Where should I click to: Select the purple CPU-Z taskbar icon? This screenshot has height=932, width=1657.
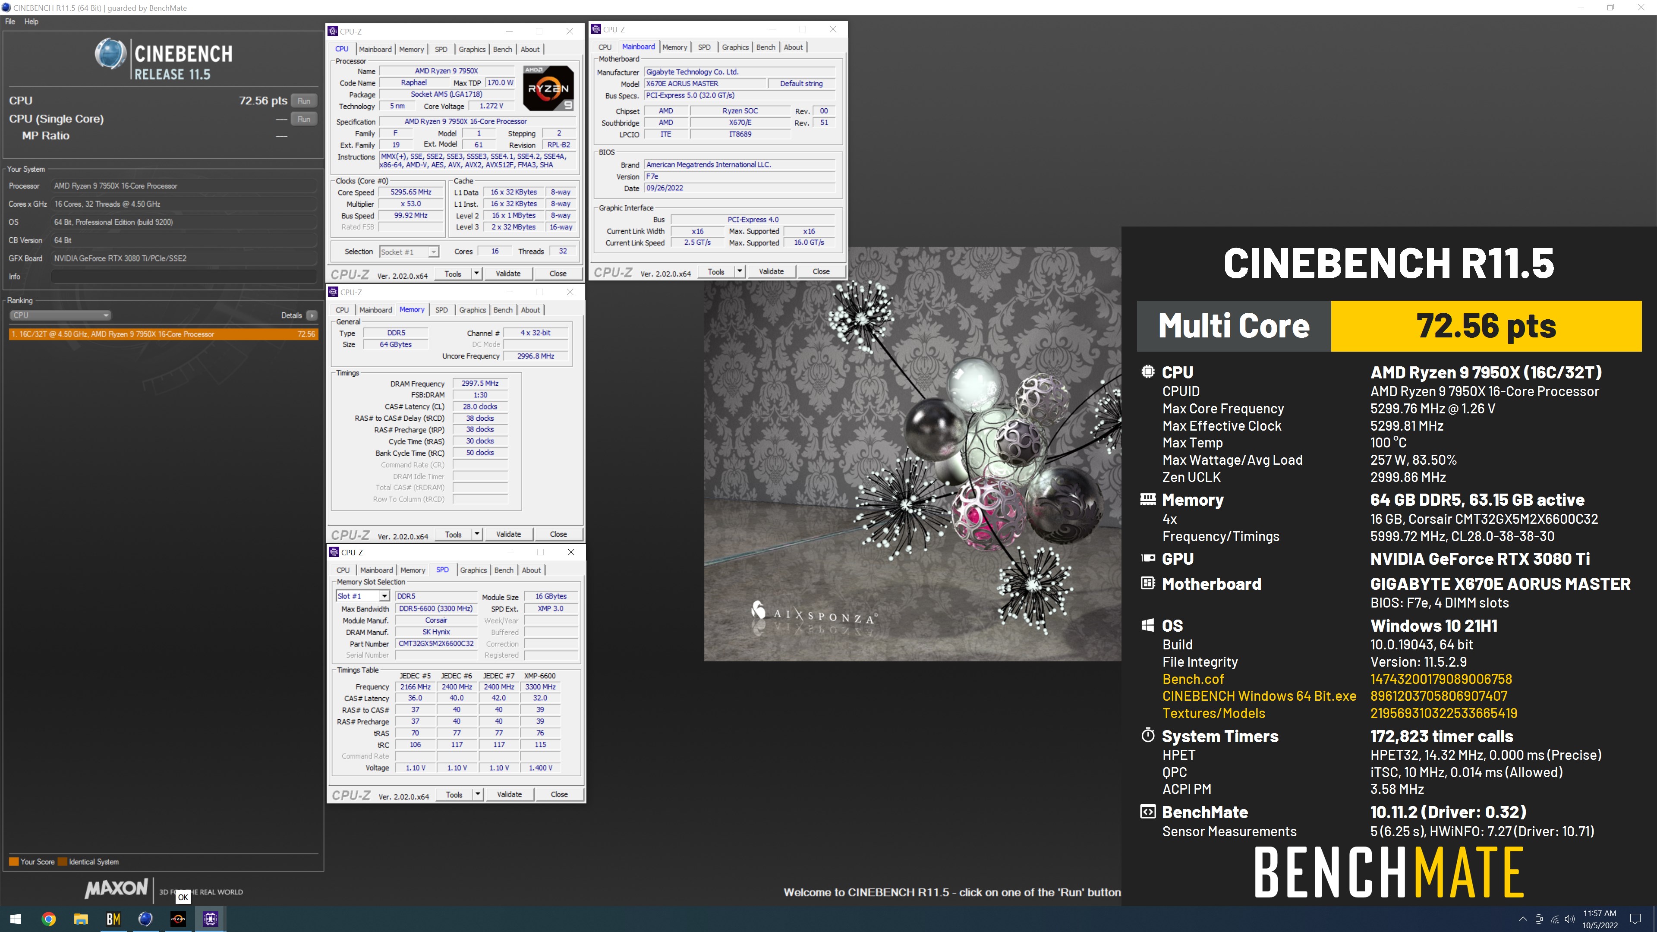210,919
